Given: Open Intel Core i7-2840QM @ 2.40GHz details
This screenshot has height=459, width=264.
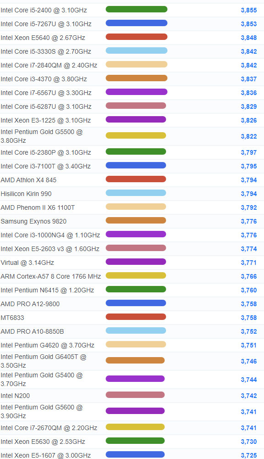Looking at the screenshot, I should [48, 65].
